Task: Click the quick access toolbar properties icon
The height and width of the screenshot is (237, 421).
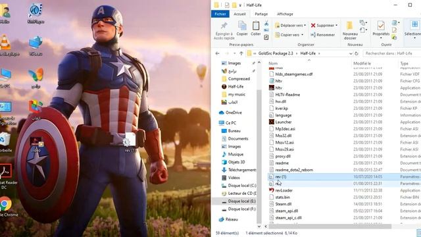Action: pos(227,5)
